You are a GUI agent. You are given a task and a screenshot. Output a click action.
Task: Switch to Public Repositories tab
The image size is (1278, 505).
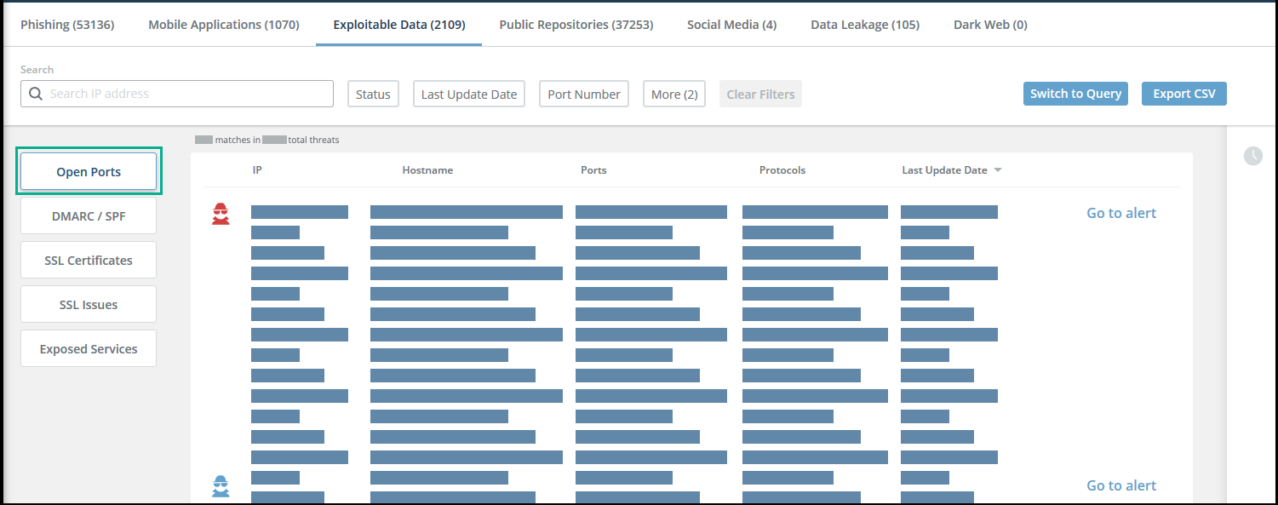pyautogui.click(x=576, y=25)
